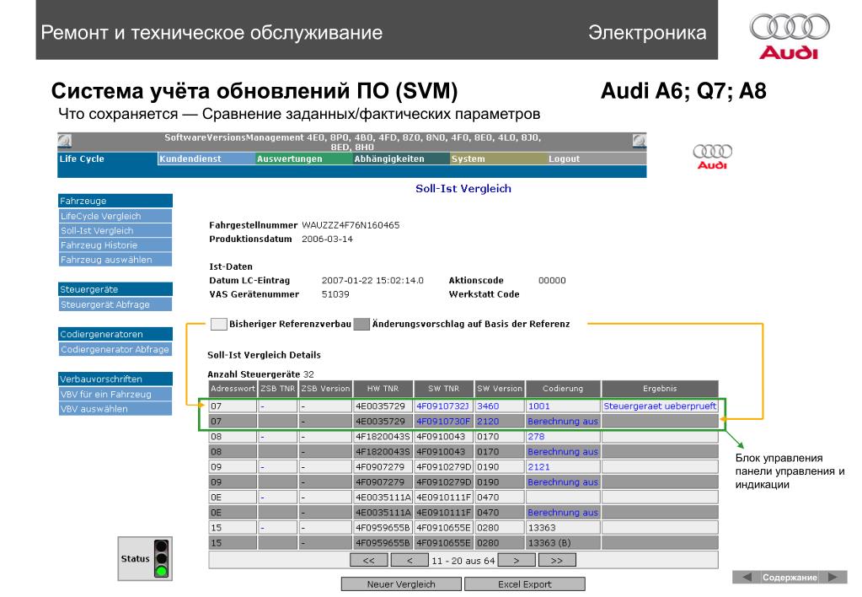Go to next page with > button
862x597 pixels.
coord(517,561)
